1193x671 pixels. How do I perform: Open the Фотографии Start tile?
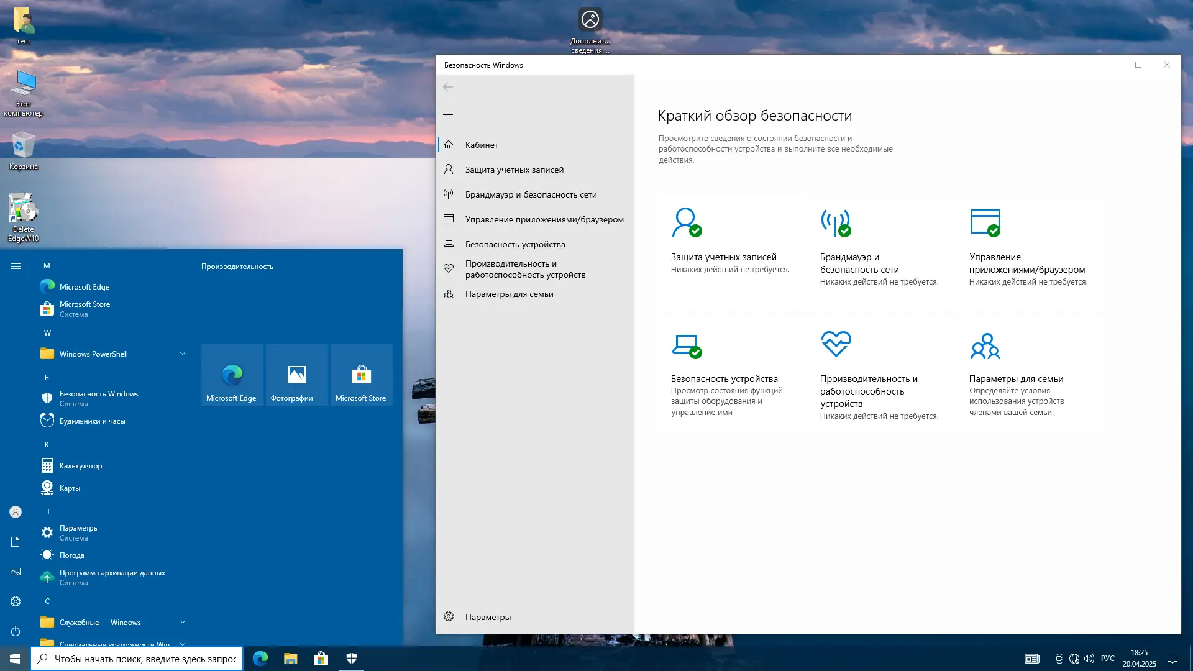click(296, 375)
